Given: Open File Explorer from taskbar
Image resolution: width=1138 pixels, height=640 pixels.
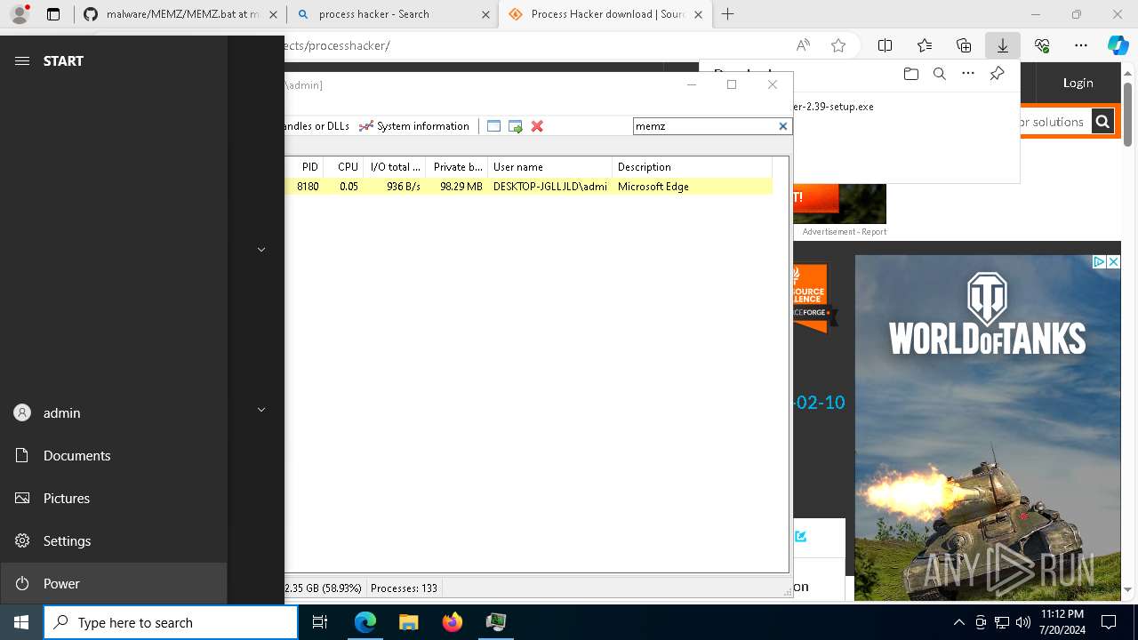Looking at the screenshot, I should pyautogui.click(x=408, y=622).
